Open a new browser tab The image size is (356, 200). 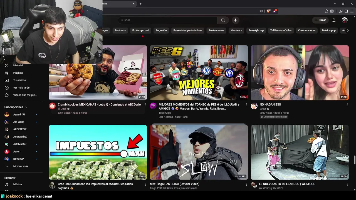pos(140,4)
